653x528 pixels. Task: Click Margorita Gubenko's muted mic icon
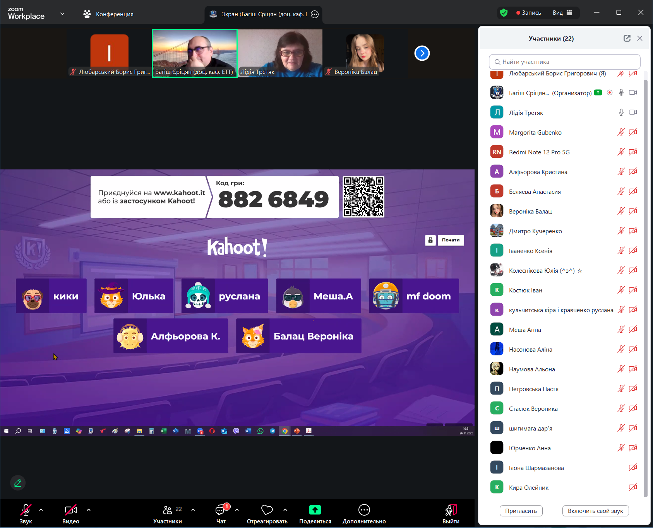[x=621, y=132]
